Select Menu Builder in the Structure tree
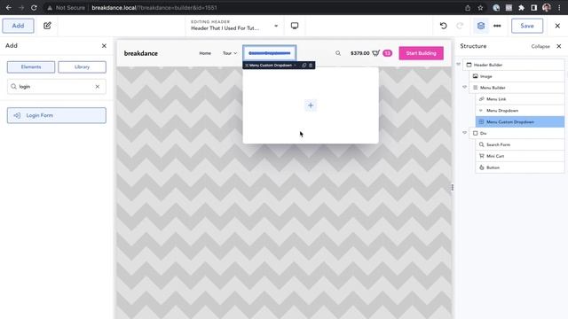The image size is (568, 319). pyautogui.click(x=517, y=88)
